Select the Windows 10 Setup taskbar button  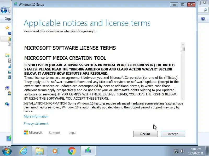coord(88,151)
